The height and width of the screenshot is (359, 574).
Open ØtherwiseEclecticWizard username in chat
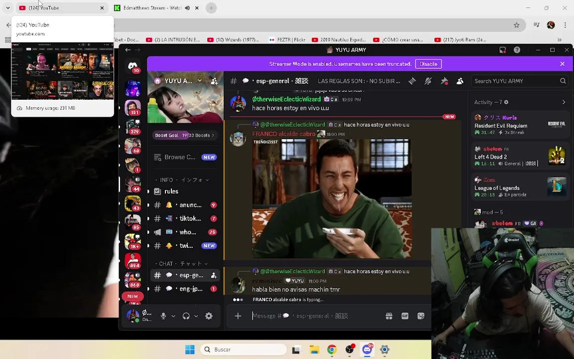[x=287, y=99]
